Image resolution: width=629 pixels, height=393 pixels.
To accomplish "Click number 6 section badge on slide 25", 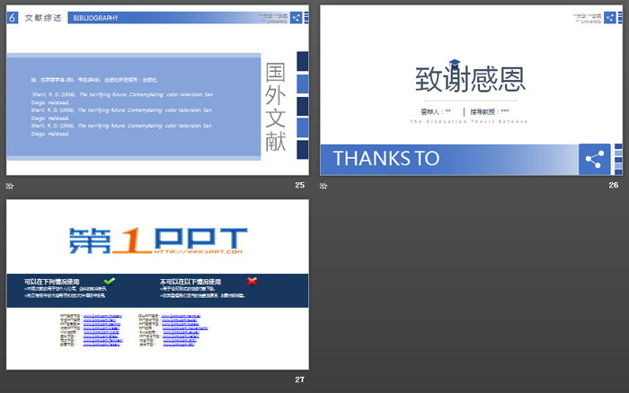I will click(x=13, y=18).
